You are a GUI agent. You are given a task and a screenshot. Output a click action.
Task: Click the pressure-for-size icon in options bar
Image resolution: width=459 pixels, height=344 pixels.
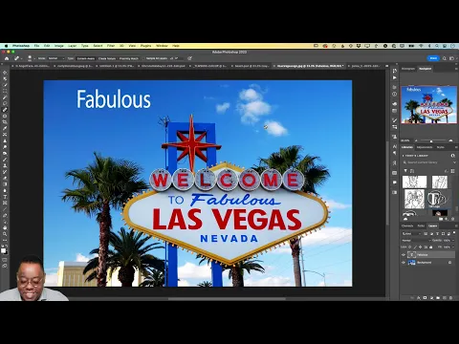pyautogui.click(x=189, y=58)
